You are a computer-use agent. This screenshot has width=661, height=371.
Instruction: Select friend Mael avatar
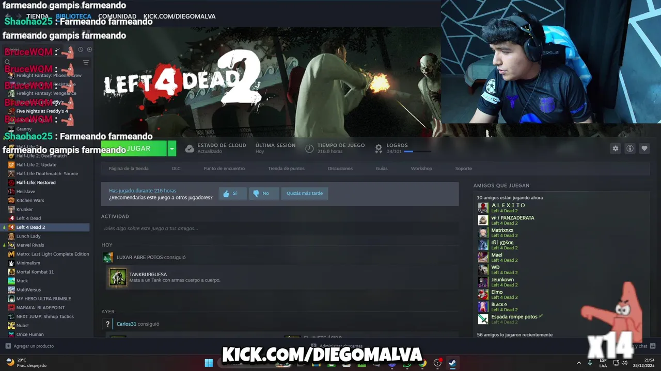point(483,257)
